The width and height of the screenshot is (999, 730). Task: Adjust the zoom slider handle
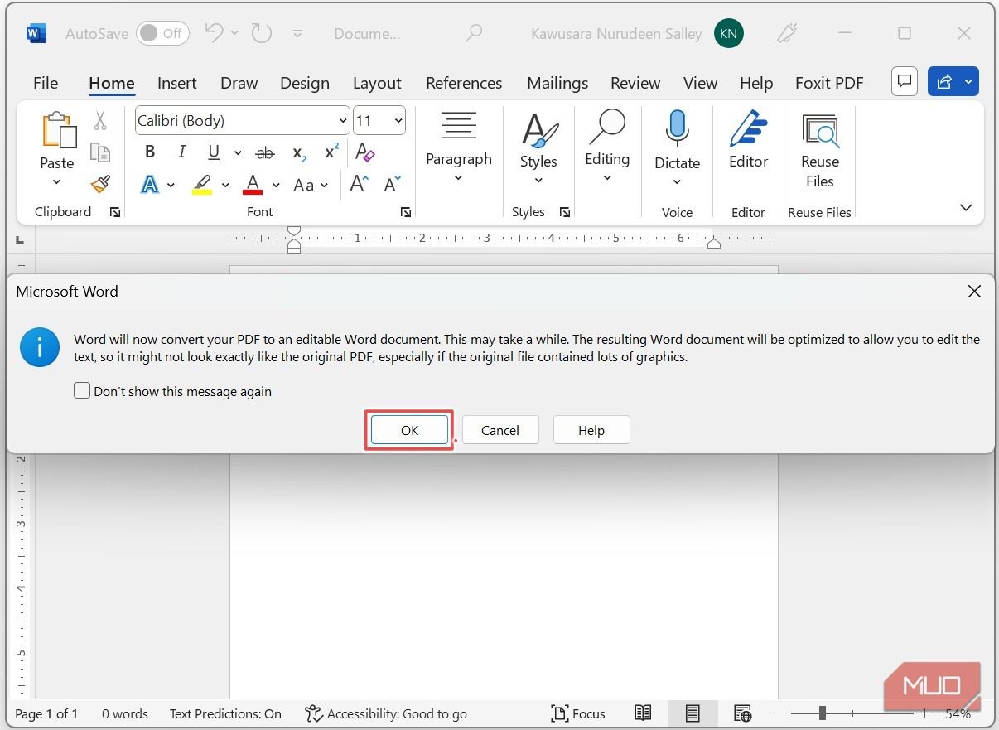click(823, 713)
